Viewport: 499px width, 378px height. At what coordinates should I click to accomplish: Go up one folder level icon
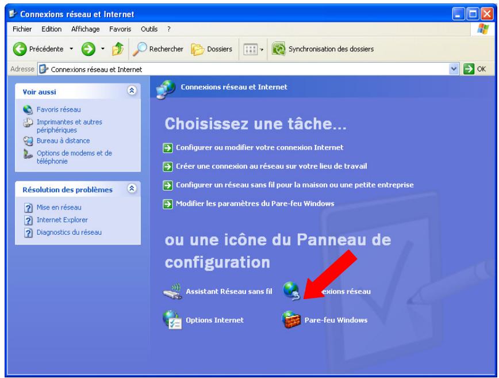click(118, 49)
